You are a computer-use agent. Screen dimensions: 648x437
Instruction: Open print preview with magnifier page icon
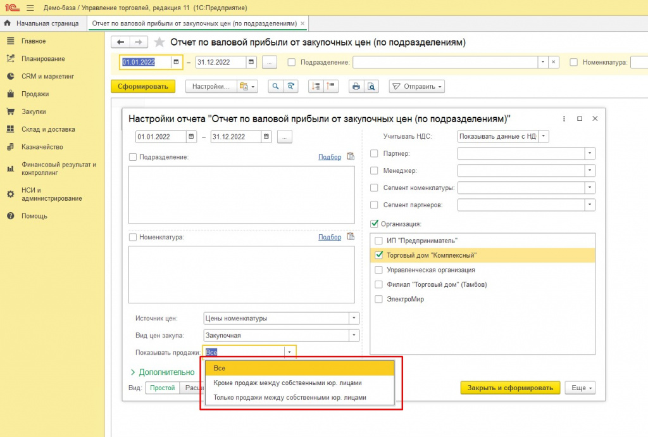point(371,87)
